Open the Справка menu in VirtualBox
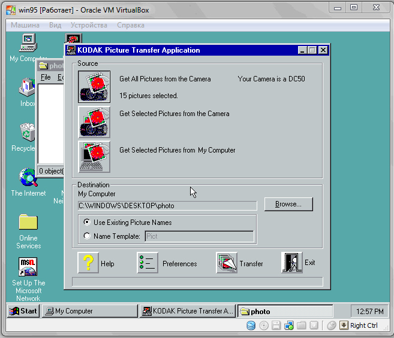The width and height of the screenshot is (394, 338). 131,25
